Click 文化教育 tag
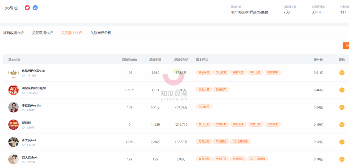This screenshot has height=167, width=349. (x=221, y=72)
